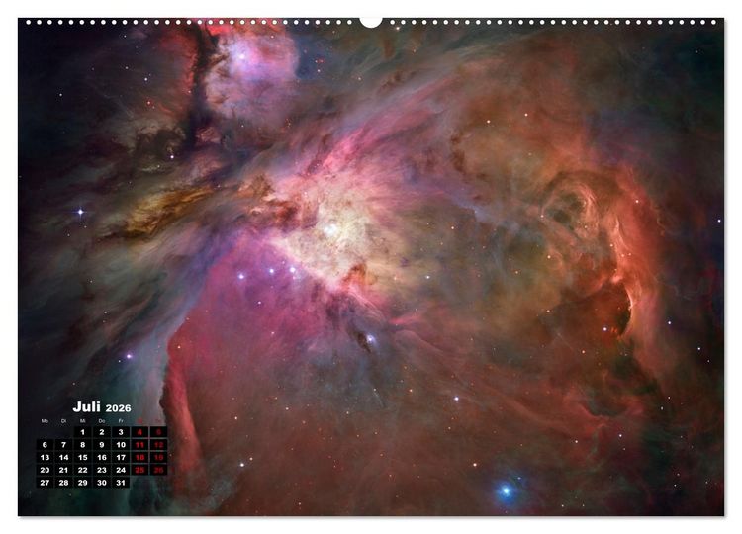The width and height of the screenshot is (742, 534).
Task: Select the "Fr" weekday header
Action: 121,421
